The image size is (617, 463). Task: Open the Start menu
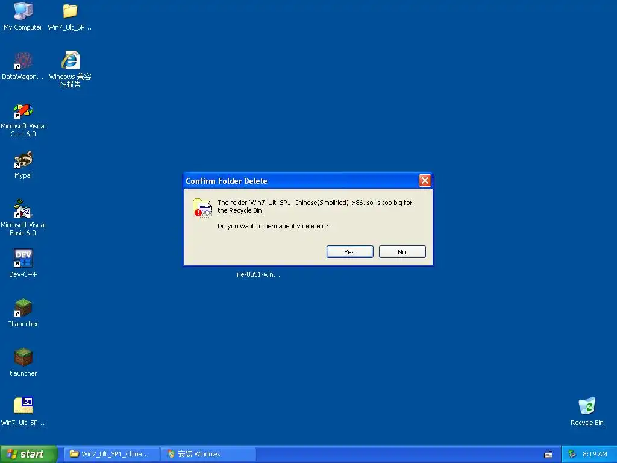[28, 454]
